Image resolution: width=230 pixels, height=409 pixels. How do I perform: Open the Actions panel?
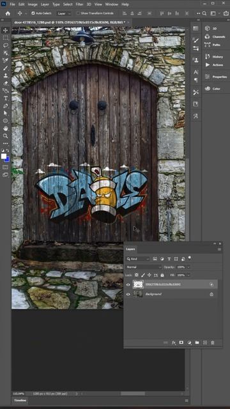[x=215, y=65]
